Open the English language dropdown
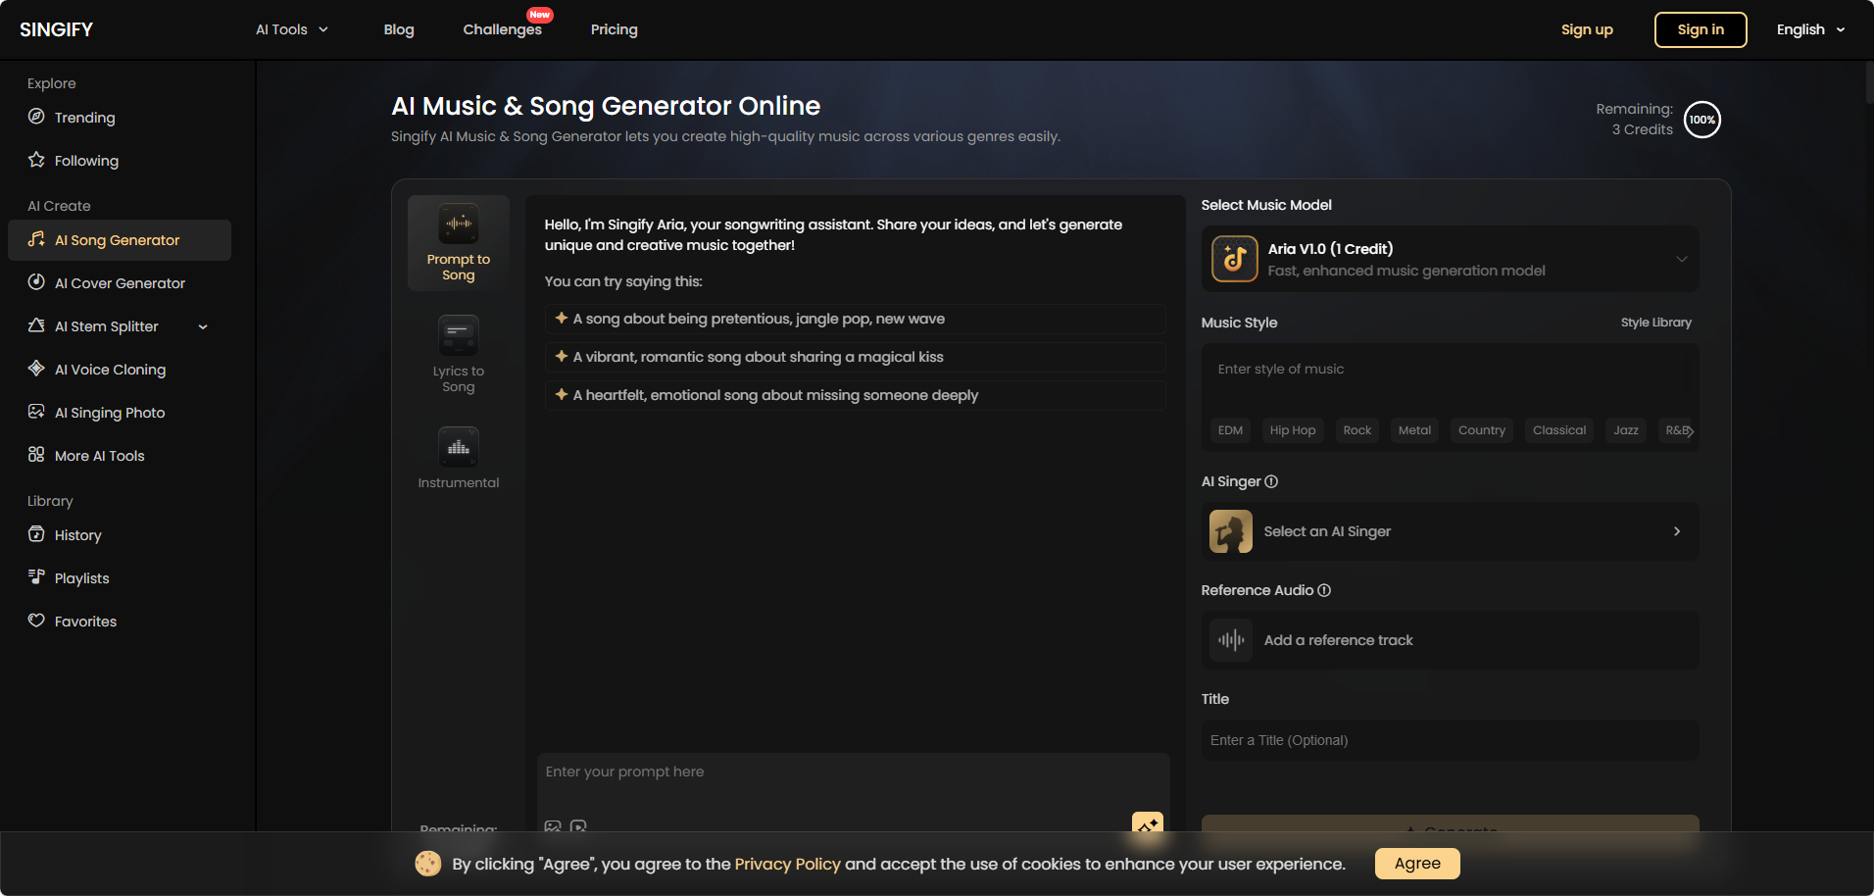Screen dimensions: 1874x896 1810,29
